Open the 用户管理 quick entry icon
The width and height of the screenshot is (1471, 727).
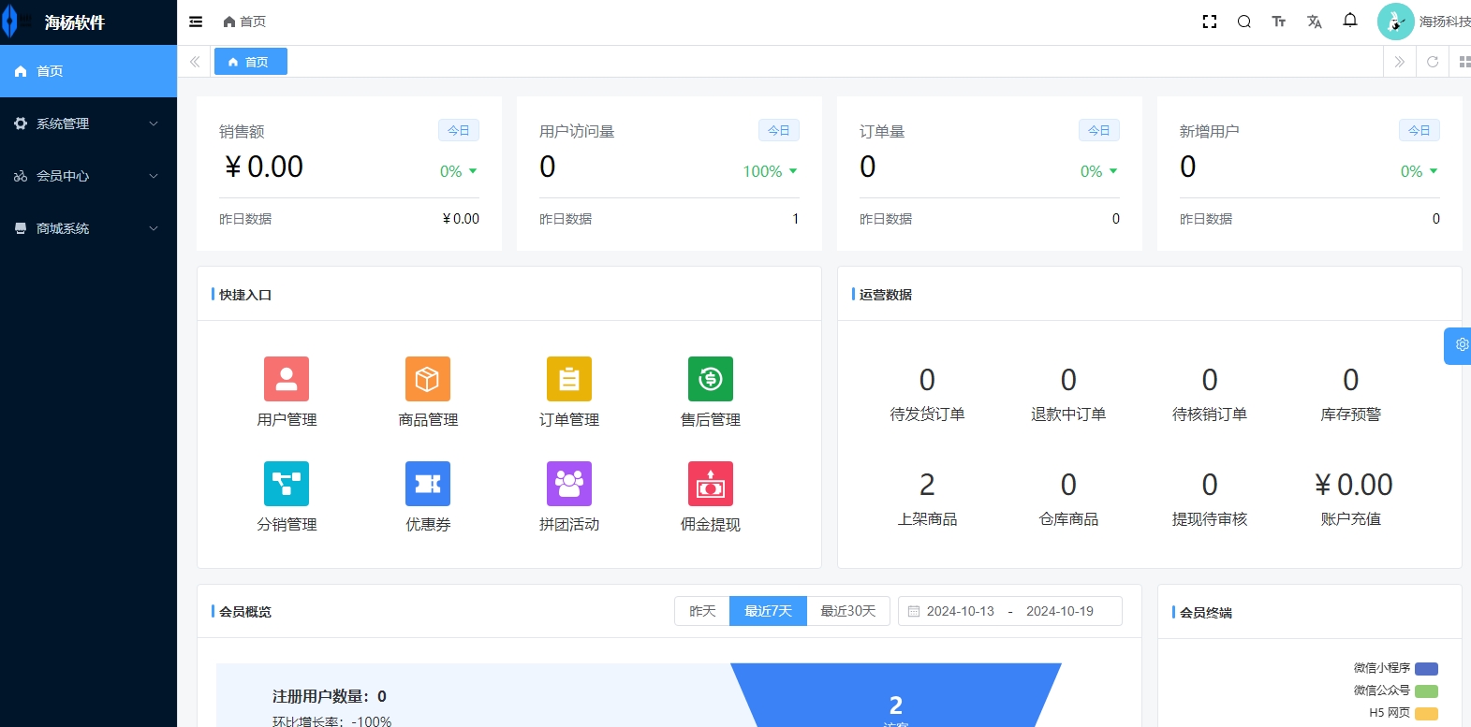point(287,379)
